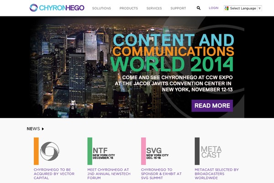Open the SVG New York City thumbnail
The width and height of the screenshot is (274, 183).
point(155,151)
